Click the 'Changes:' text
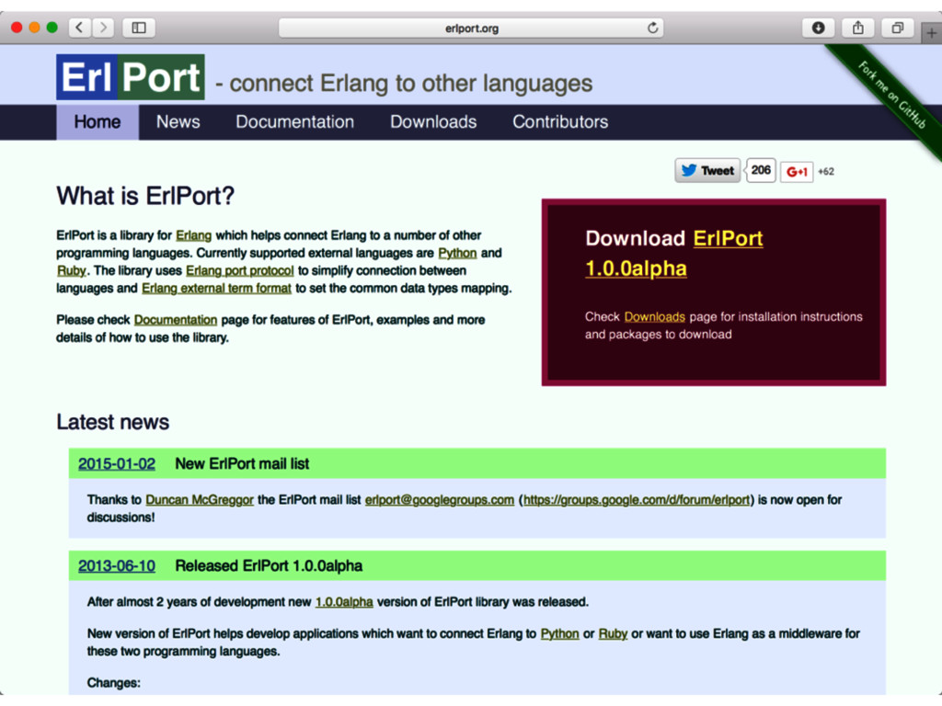 tap(113, 683)
